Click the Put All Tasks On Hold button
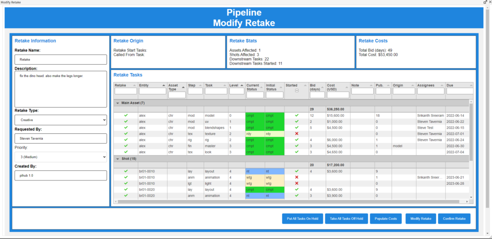 pyautogui.click(x=302, y=219)
